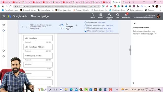Show hidden system tray icons
The width and height of the screenshot is (163, 92).
coord(132,90)
